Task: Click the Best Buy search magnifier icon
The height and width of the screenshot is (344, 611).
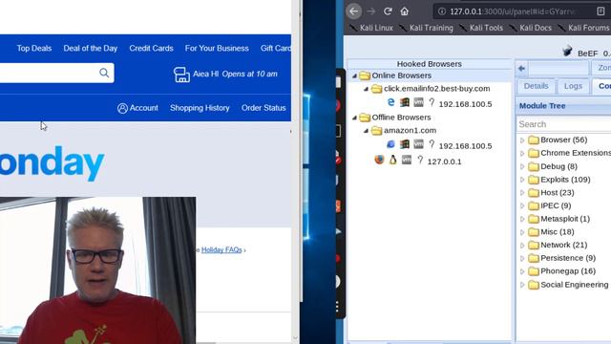Action: [x=104, y=73]
